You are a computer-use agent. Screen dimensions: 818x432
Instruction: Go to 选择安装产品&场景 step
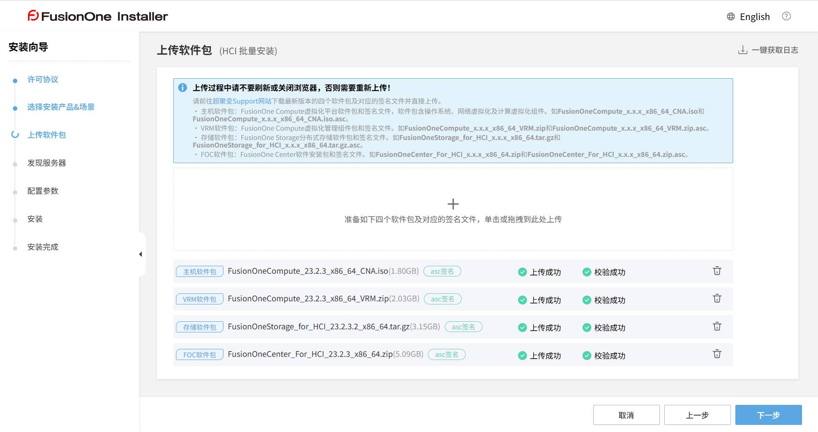pos(61,107)
